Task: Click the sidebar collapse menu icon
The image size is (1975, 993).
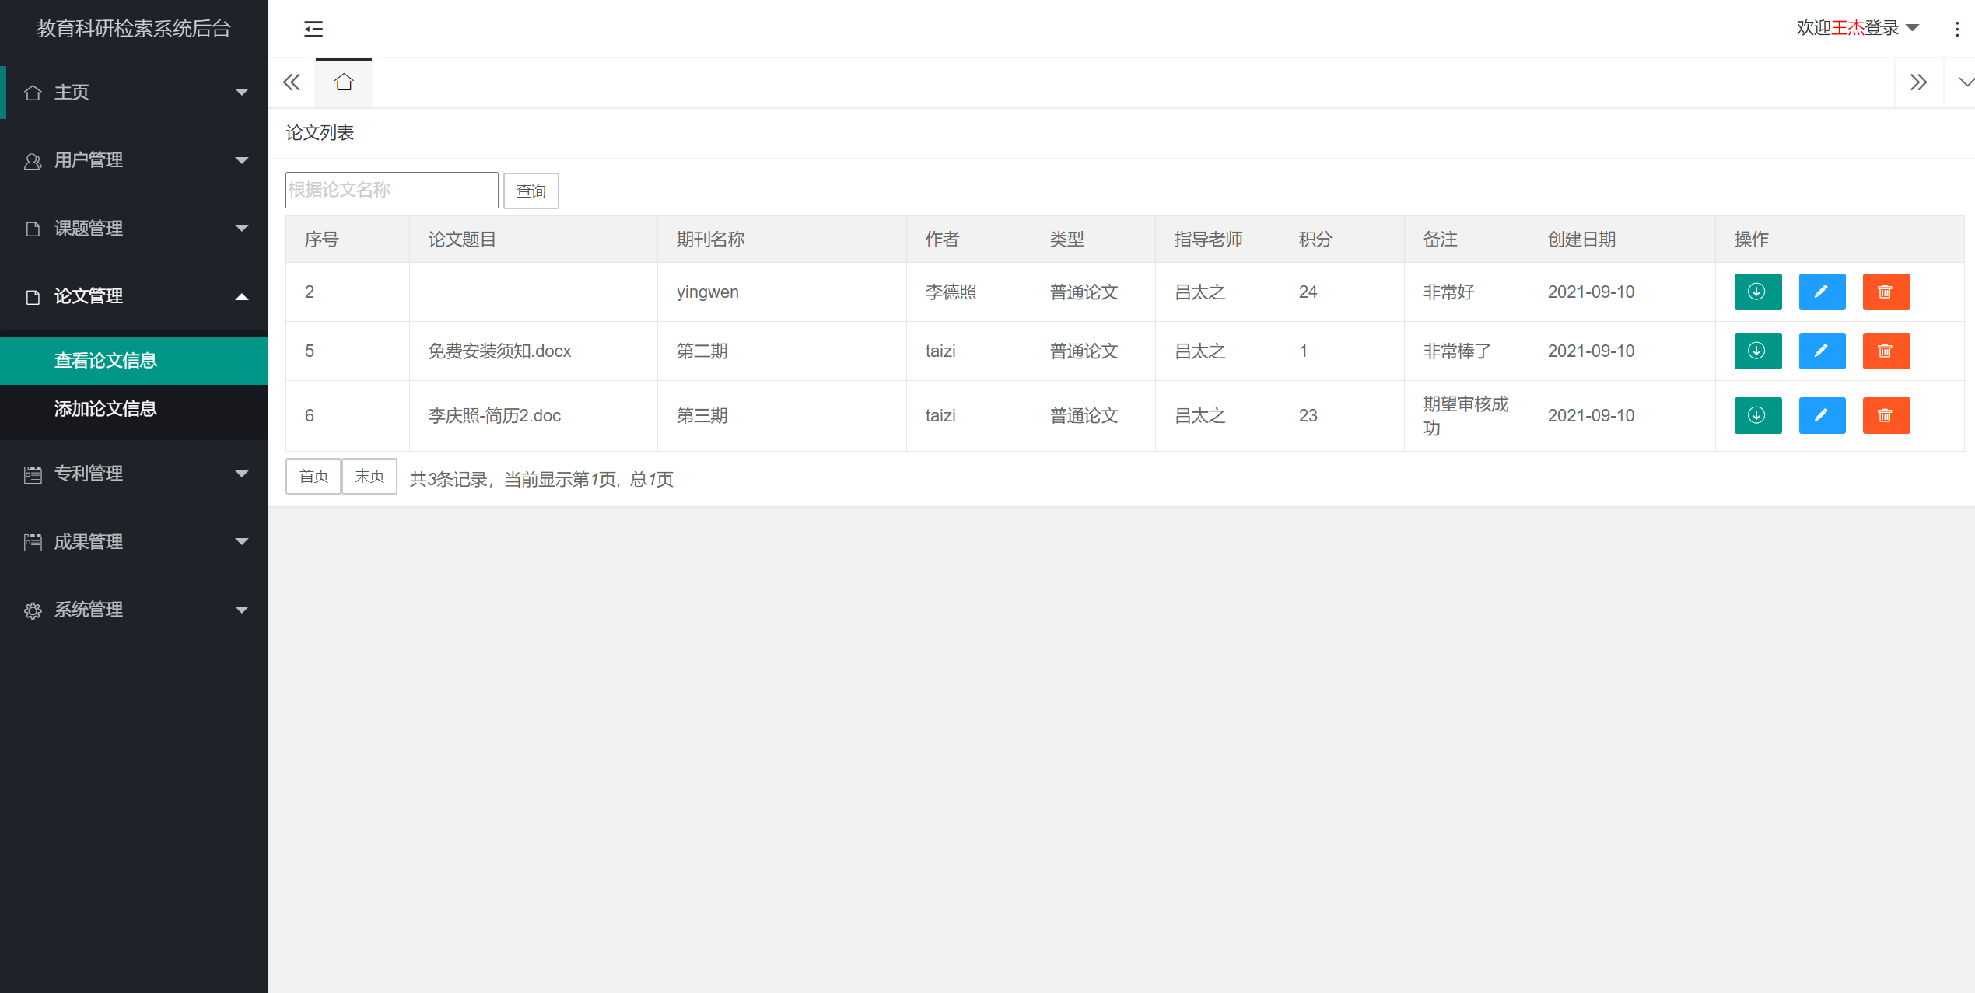Action: (313, 29)
